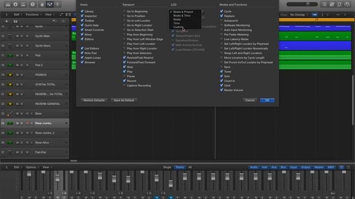This screenshot has width=355, height=199.
Task: Enable Quick Help question mark icon
Action: tap(33, 4)
